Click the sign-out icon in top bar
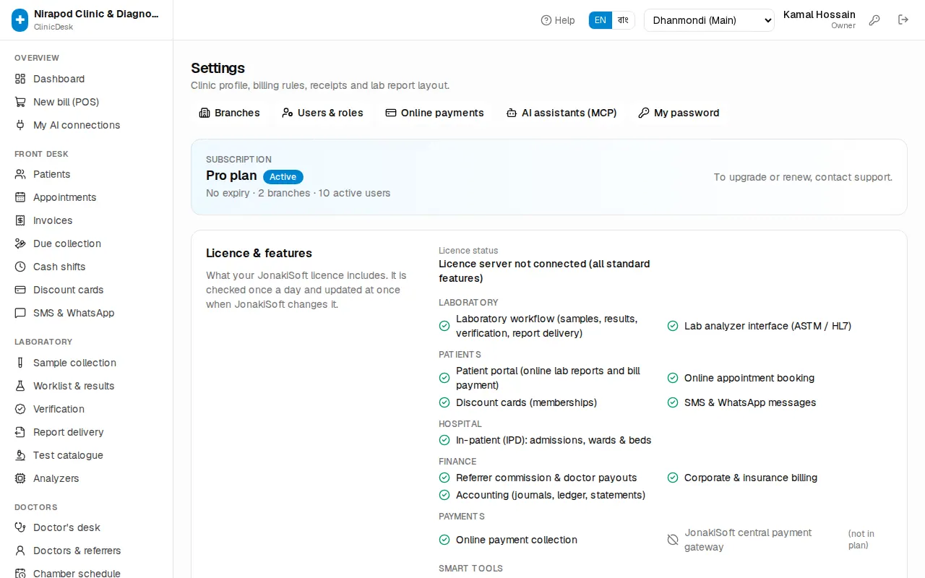Image resolution: width=925 pixels, height=578 pixels. [903, 20]
